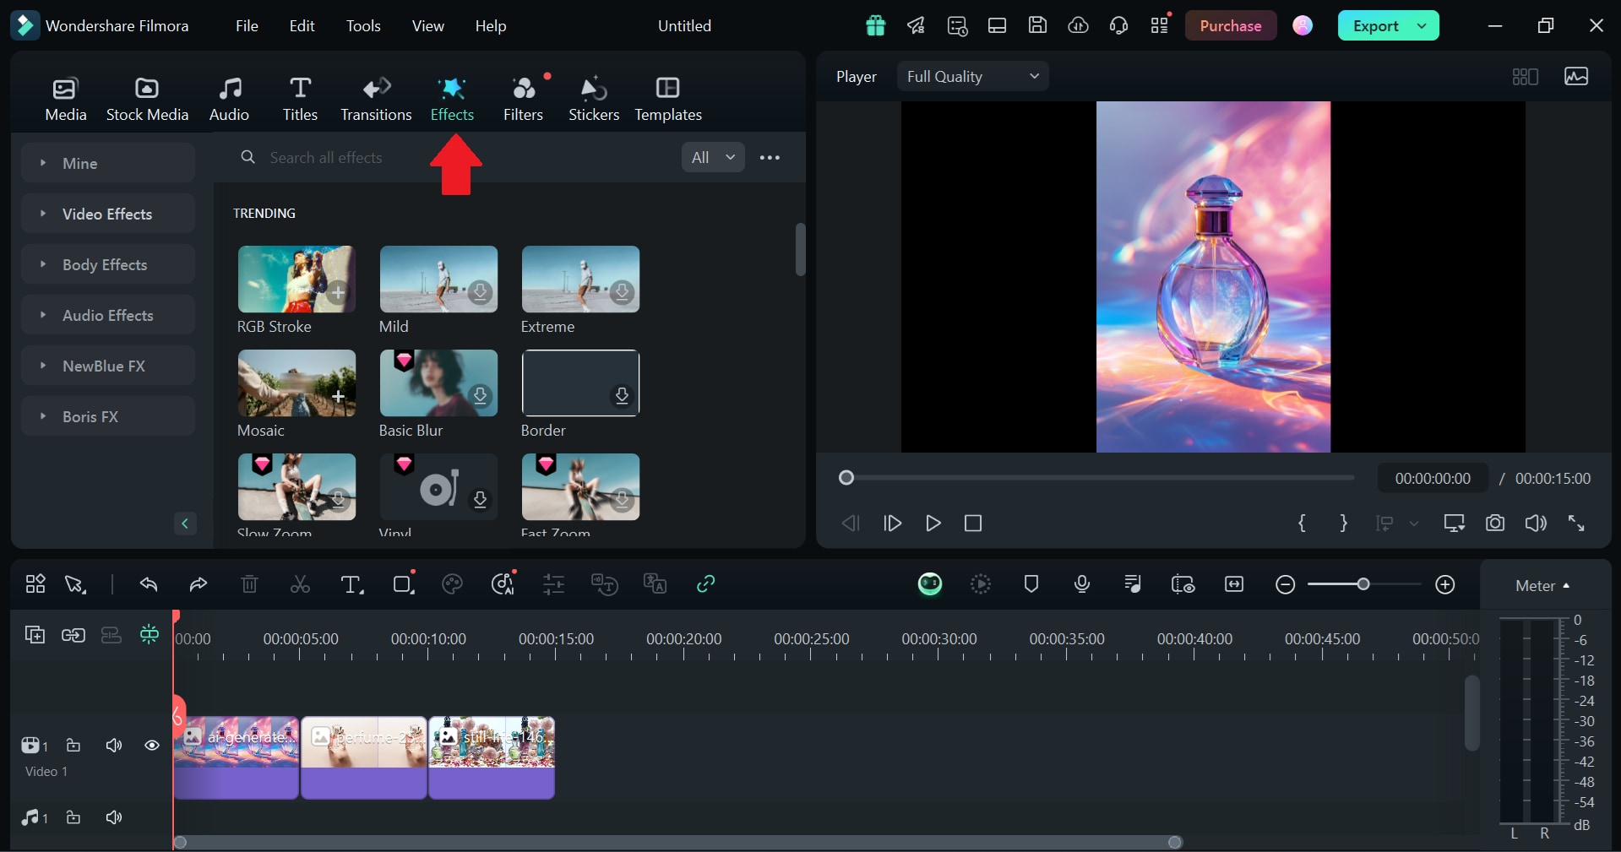
Task: Open the File menu
Action: pos(247,26)
